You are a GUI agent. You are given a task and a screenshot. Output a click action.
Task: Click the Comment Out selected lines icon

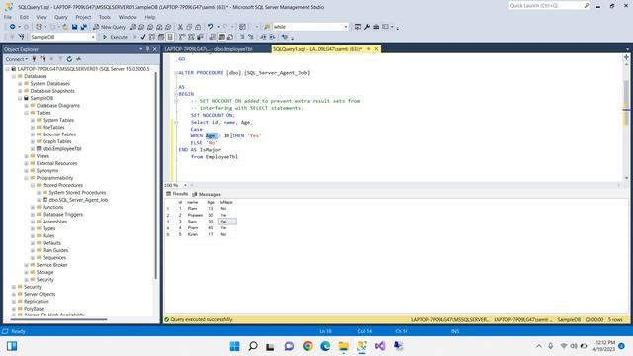click(242, 37)
